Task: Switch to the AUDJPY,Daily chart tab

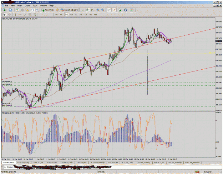Action: tap(127, 163)
